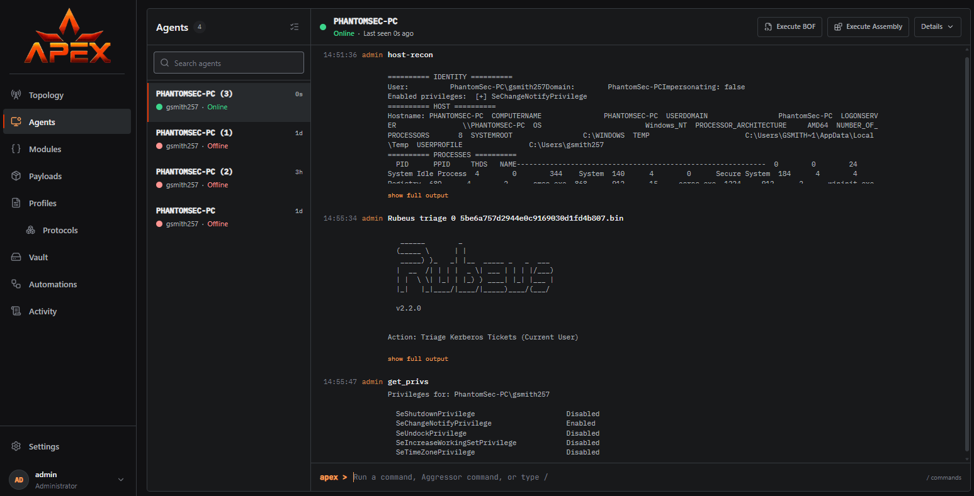The height and width of the screenshot is (496, 974).
Task: Expand the admin account menu chevron
Action: pos(121,480)
